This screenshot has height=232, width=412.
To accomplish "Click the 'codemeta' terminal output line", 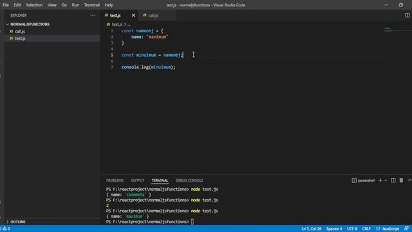I will click(x=129, y=195).
